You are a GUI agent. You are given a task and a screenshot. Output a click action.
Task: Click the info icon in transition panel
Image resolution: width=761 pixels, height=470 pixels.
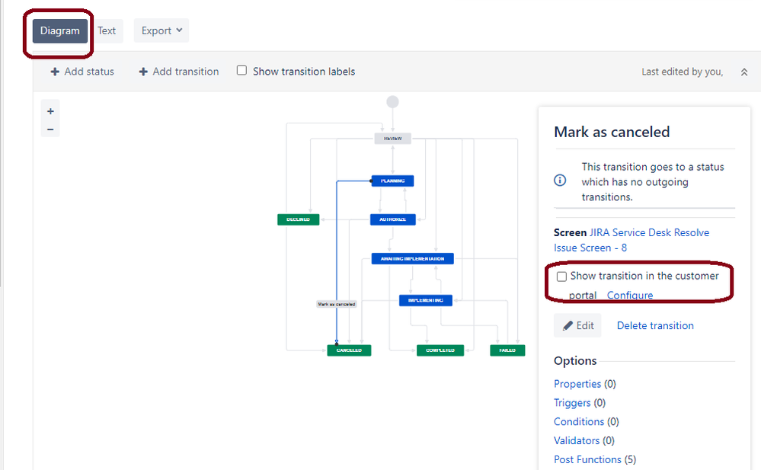click(560, 180)
